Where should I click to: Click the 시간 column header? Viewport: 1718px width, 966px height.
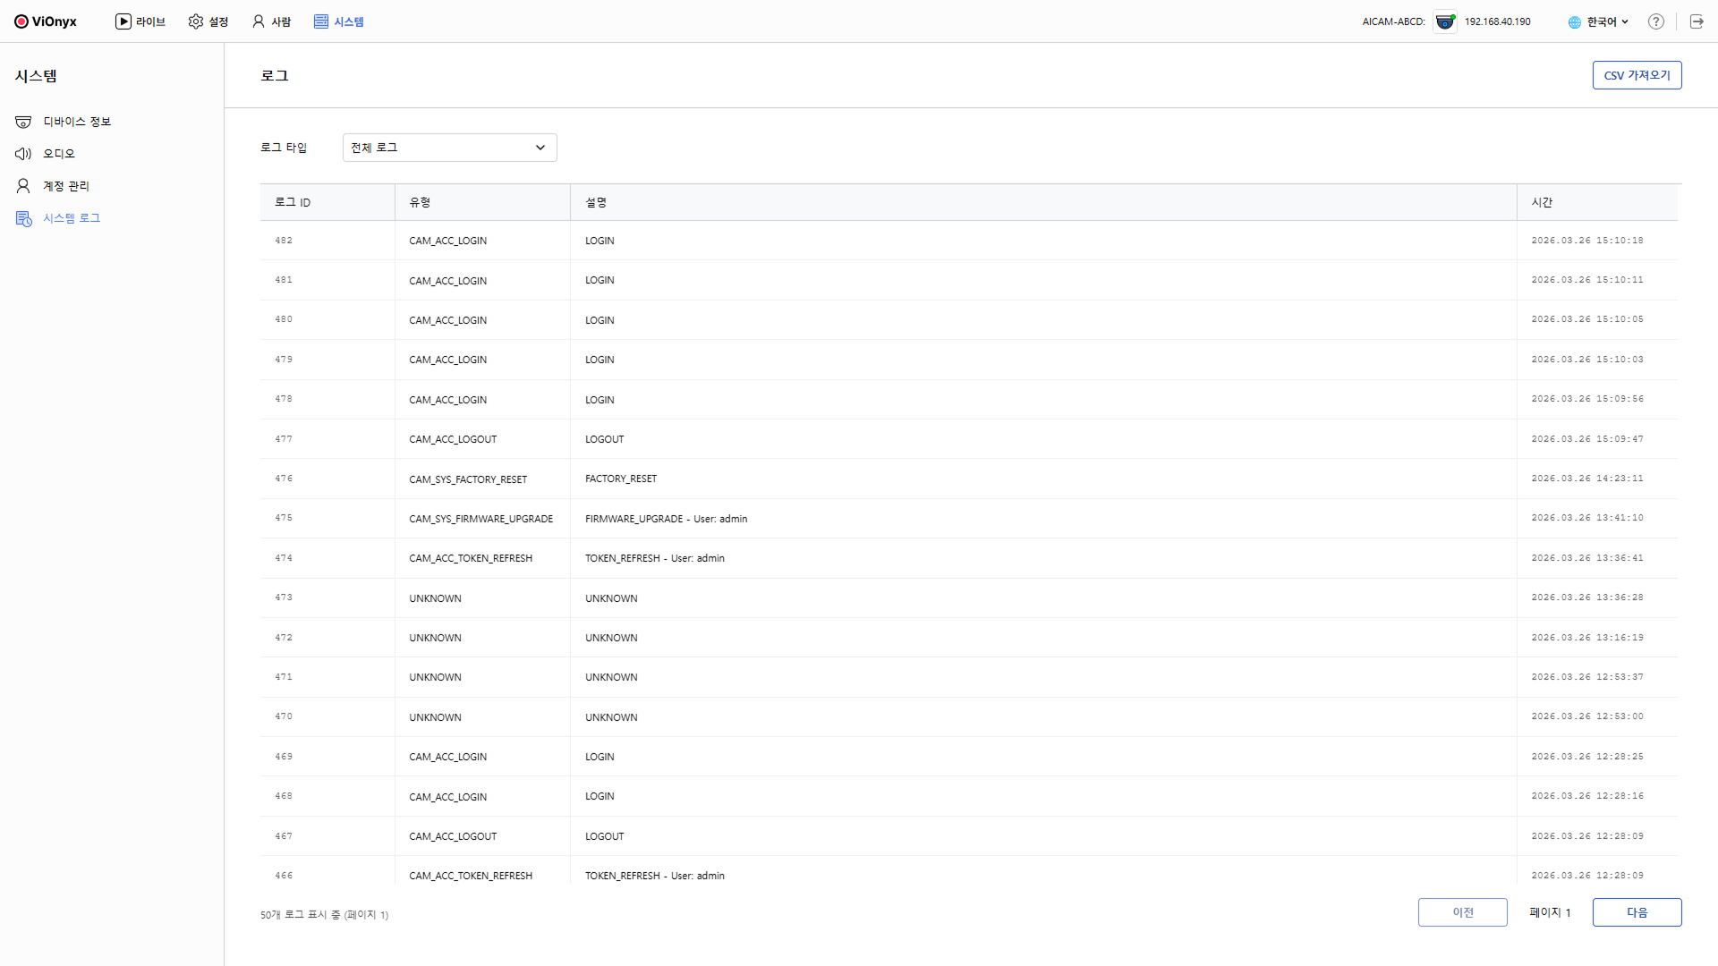1542,202
